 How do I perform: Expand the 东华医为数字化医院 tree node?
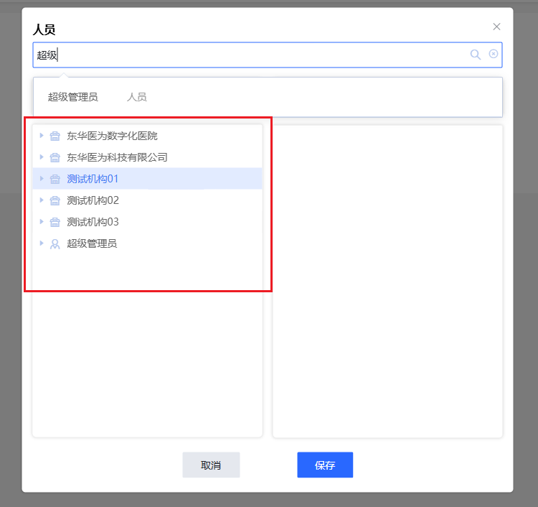pyautogui.click(x=42, y=136)
